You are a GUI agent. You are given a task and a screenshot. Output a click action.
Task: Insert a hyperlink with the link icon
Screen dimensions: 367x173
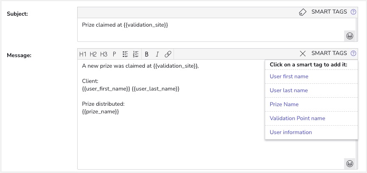coord(168,54)
